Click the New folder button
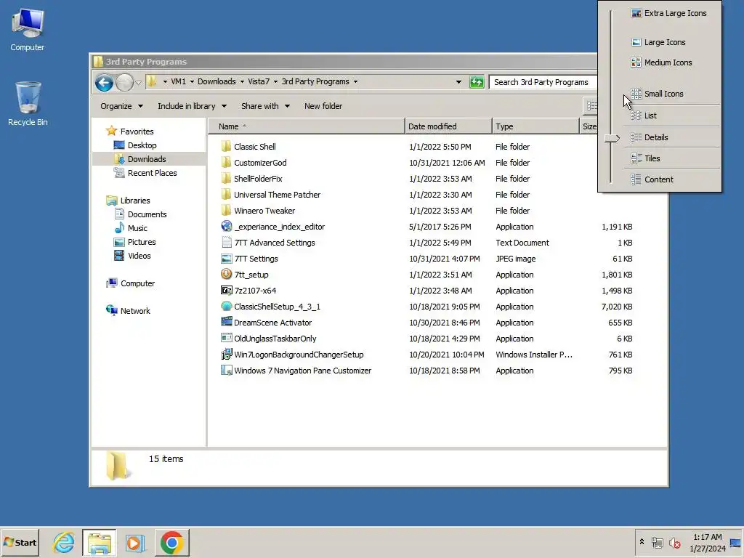This screenshot has width=744, height=558. coord(323,106)
